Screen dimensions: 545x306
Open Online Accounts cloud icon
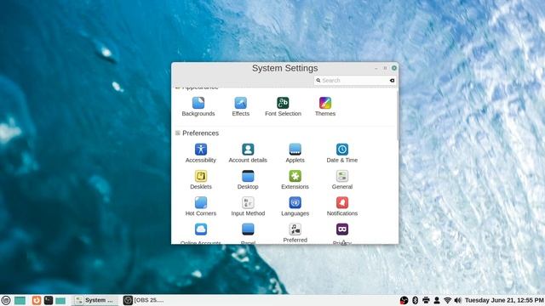[x=201, y=229]
